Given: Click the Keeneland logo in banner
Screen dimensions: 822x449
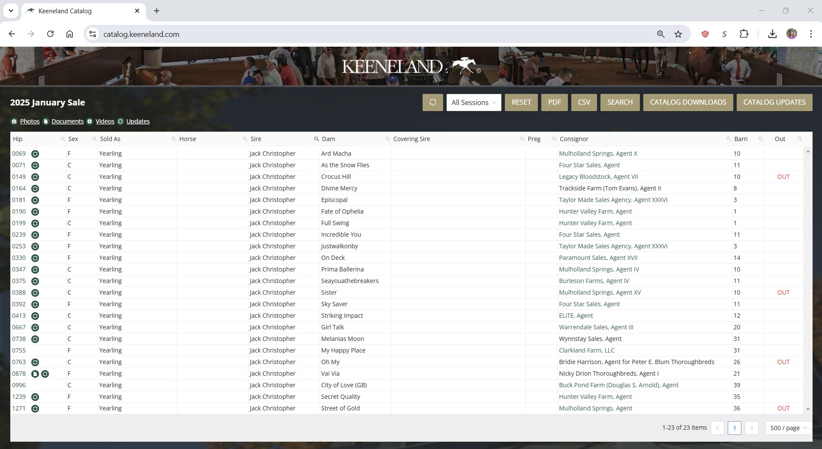Looking at the screenshot, I should click(x=411, y=66).
